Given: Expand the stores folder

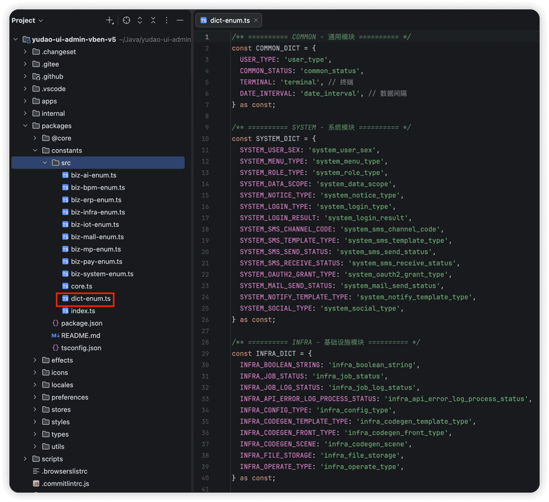Looking at the screenshot, I should (x=34, y=409).
